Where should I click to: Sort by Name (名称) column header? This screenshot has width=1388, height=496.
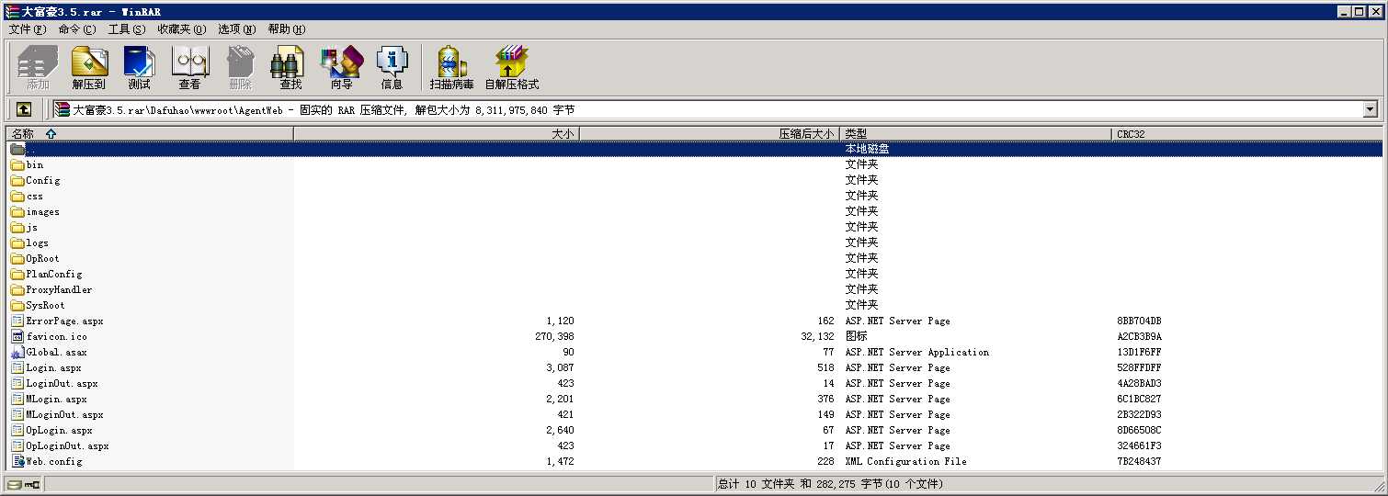149,134
